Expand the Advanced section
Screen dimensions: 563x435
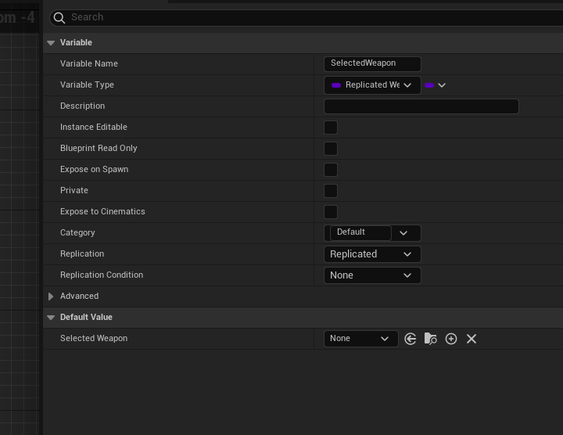(x=51, y=297)
